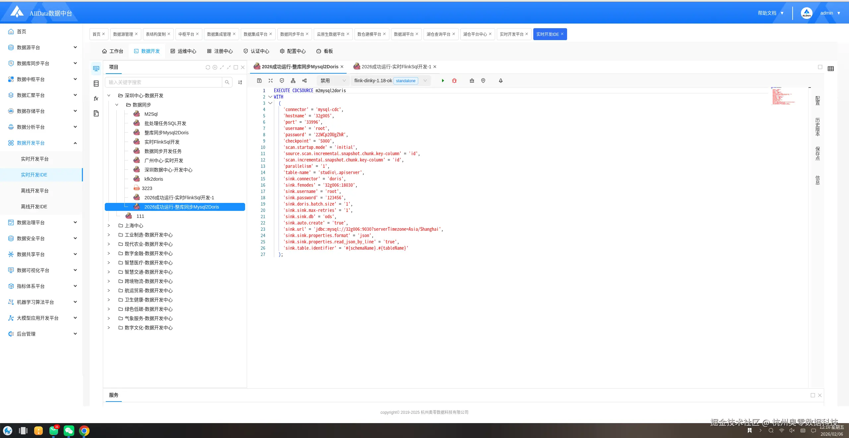Click the red debug bug icon
849x438 pixels.
[x=454, y=81]
